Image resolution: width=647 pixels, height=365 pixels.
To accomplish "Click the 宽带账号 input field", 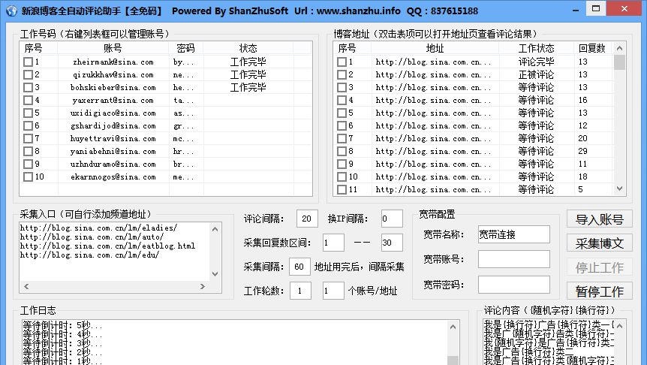I will coord(513,259).
